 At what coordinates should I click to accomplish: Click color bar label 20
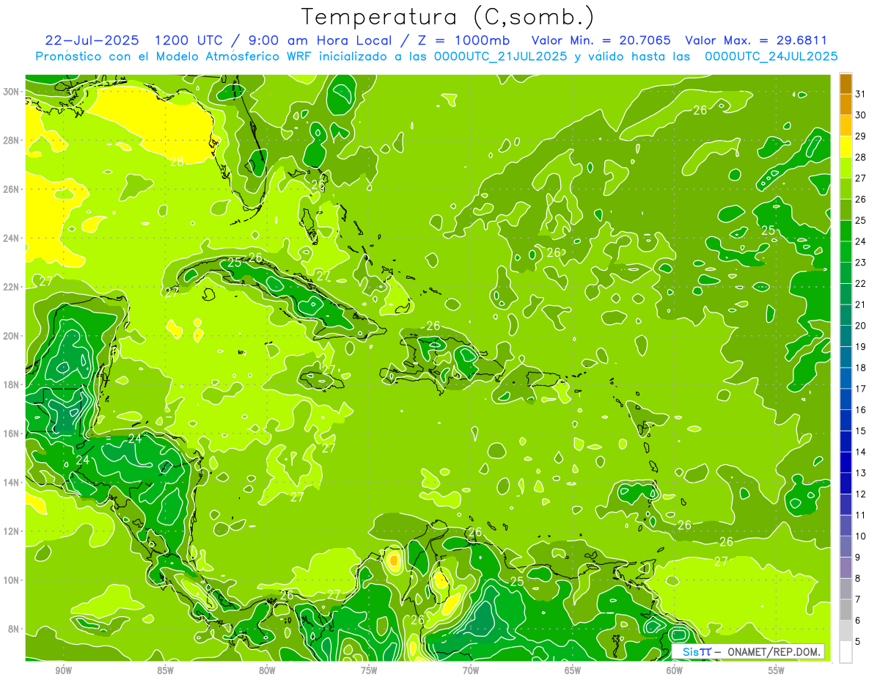[861, 326]
